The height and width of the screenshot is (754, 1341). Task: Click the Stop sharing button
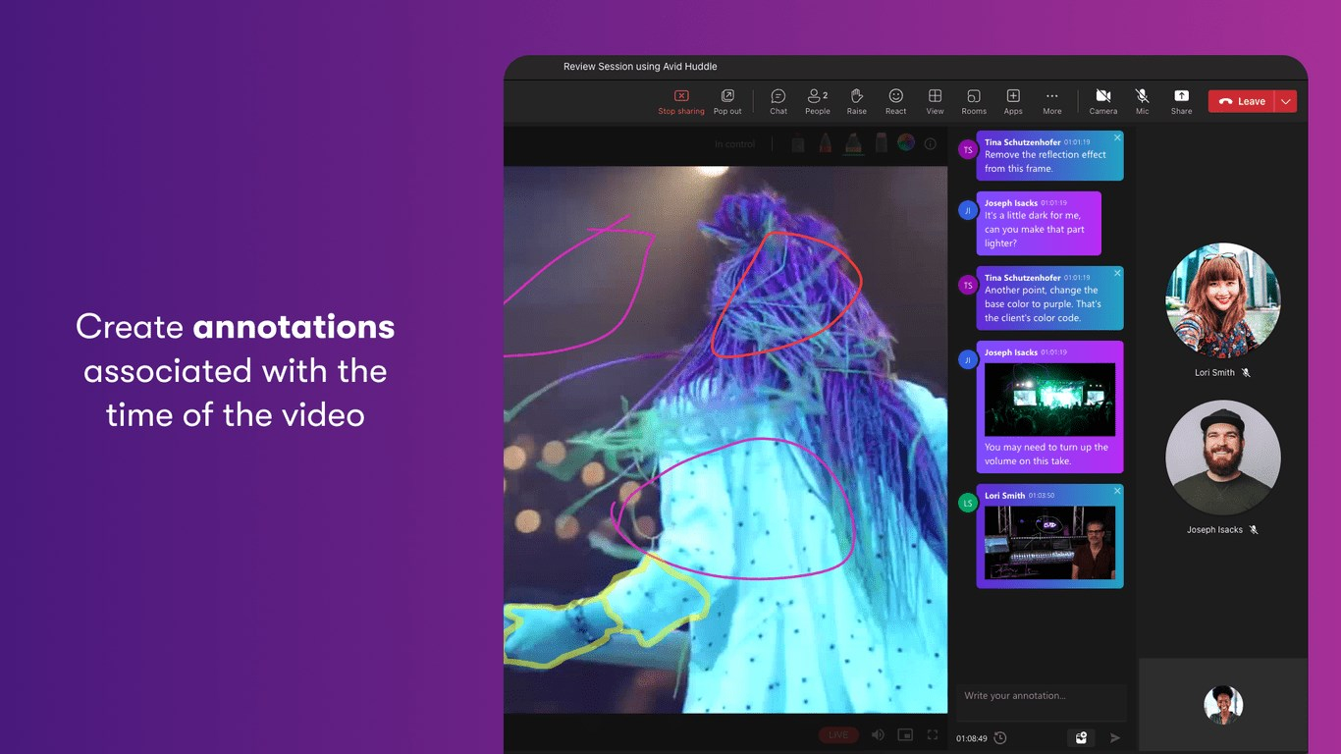(680, 101)
